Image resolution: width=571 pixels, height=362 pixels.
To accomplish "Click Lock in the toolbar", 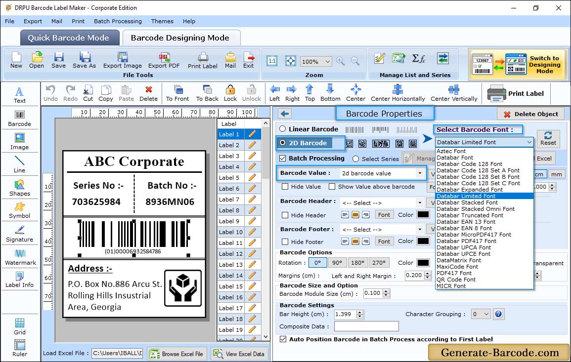I will pyautogui.click(x=230, y=93).
